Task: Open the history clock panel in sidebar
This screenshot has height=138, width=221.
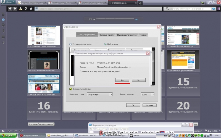Action: click(3, 25)
